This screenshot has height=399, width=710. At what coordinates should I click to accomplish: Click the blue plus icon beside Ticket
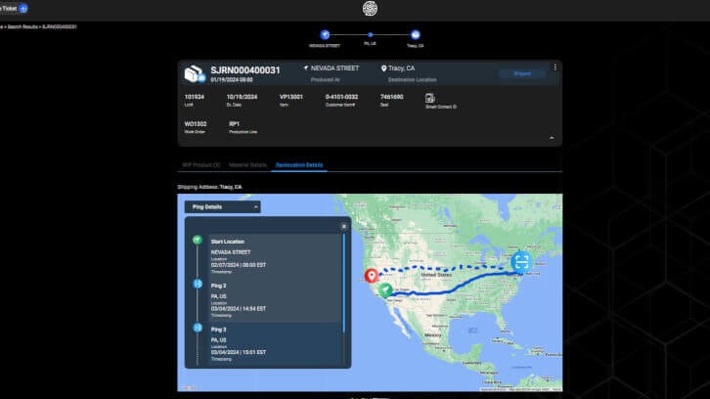pyautogui.click(x=23, y=8)
